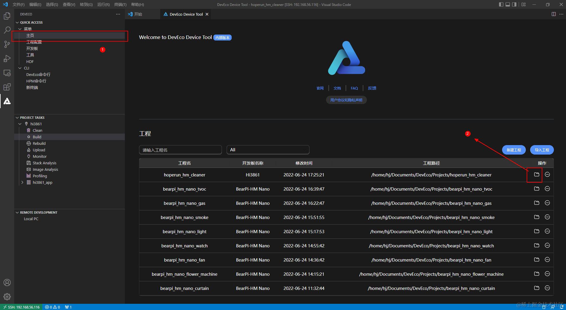Viewport: 566px width, 310px height.
Task: Click SSH: 192.168.56.116 remote status indicator
Action: tap(21, 307)
